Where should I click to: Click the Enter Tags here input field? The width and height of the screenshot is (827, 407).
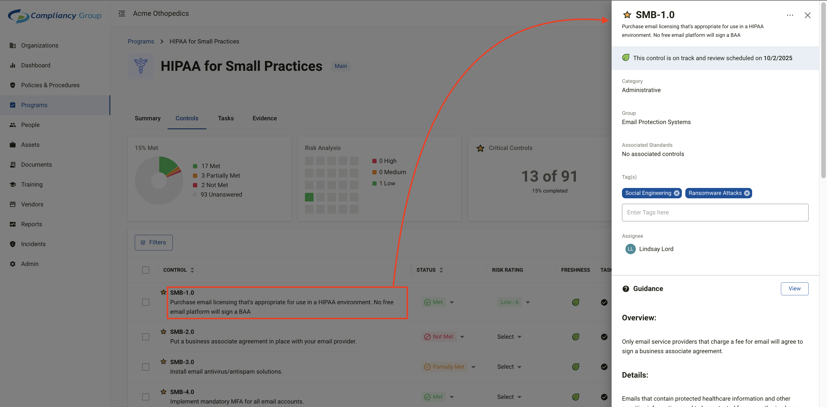[715, 212]
